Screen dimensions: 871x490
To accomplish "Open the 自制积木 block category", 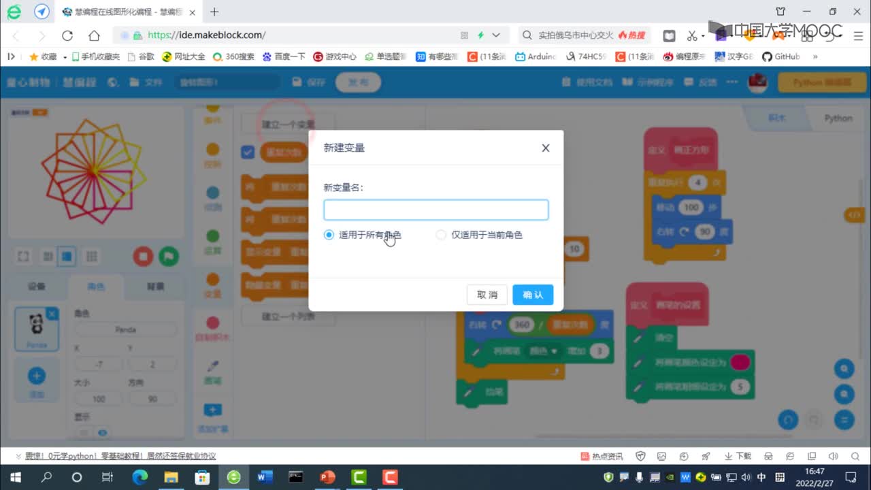I will click(x=212, y=329).
